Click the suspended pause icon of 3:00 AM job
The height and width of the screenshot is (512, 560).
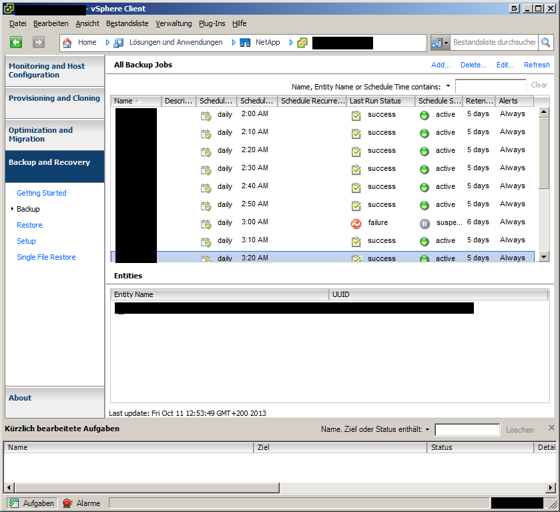pos(425,224)
